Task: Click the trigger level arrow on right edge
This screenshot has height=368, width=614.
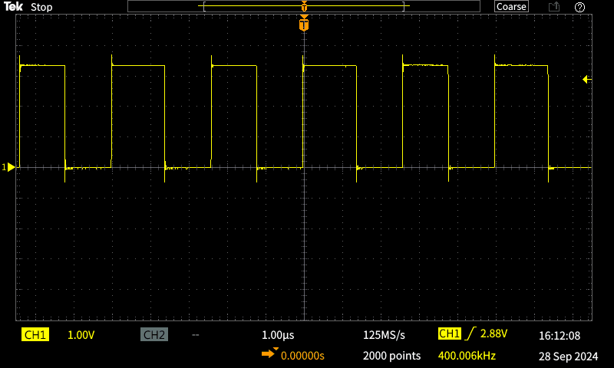Action: pos(587,80)
